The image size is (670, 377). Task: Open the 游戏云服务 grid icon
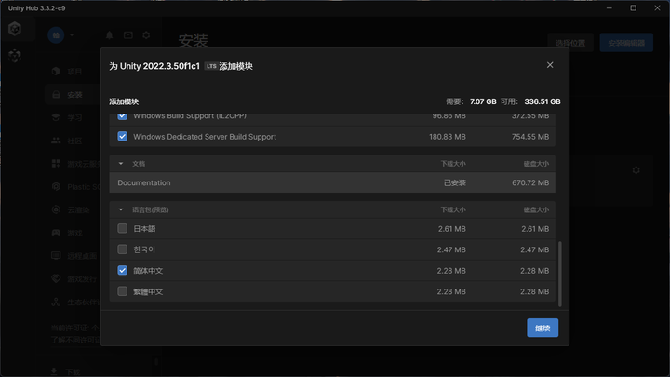coord(56,164)
